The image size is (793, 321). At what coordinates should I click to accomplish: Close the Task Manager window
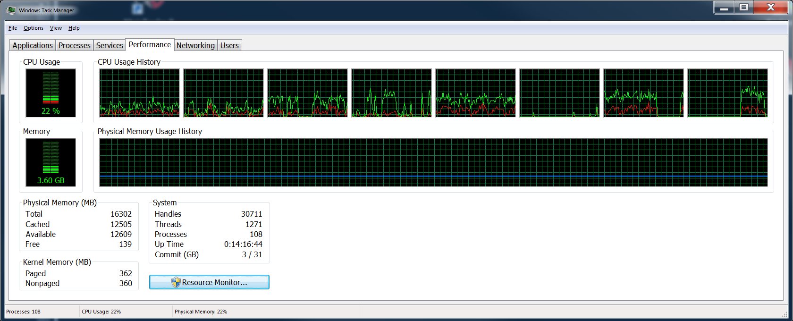tap(771, 8)
